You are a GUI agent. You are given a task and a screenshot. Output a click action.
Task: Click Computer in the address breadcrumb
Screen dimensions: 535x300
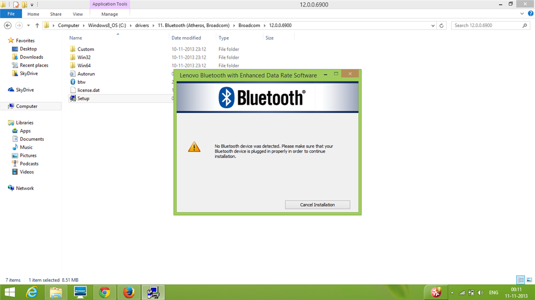68,26
